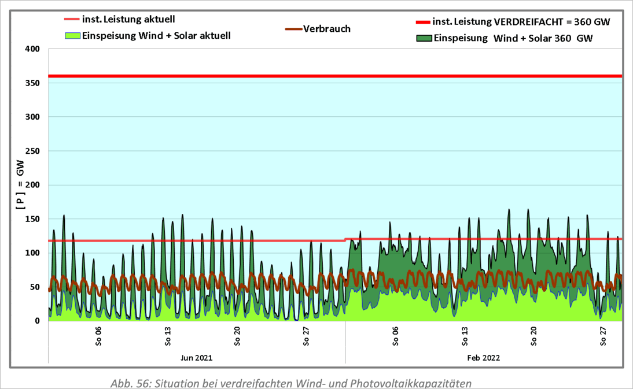Select the light green legend swatch

pyautogui.click(x=73, y=35)
